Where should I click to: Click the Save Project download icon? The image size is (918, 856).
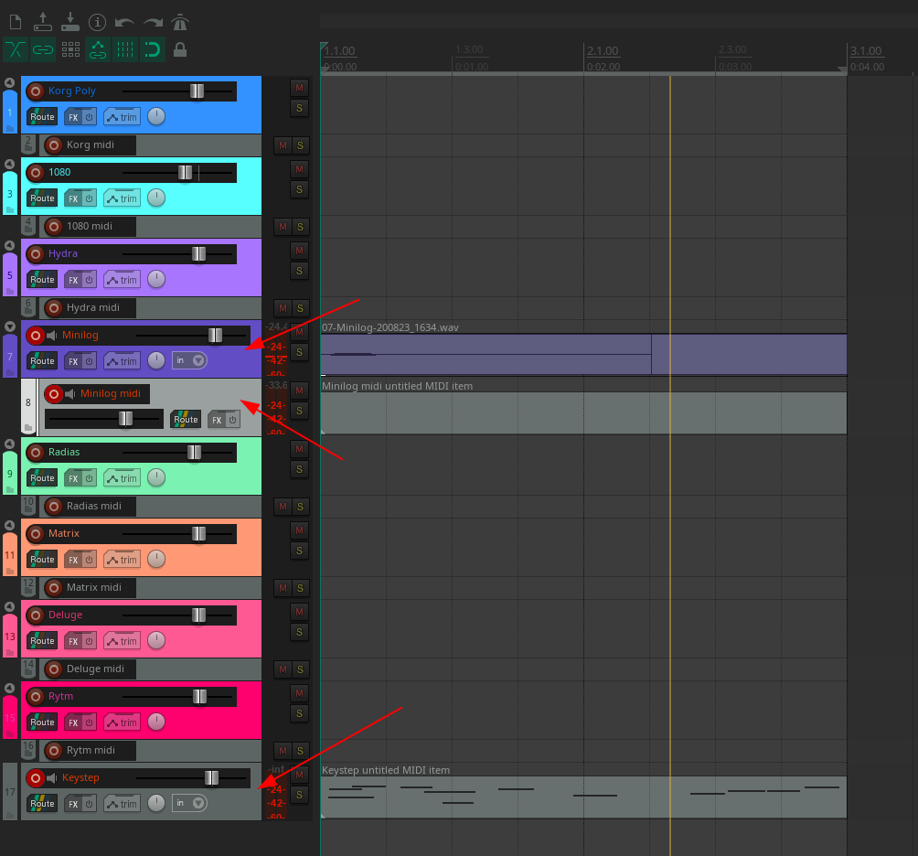click(70, 22)
